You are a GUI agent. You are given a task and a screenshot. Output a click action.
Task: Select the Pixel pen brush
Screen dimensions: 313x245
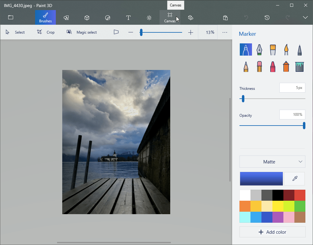coord(300,50)
